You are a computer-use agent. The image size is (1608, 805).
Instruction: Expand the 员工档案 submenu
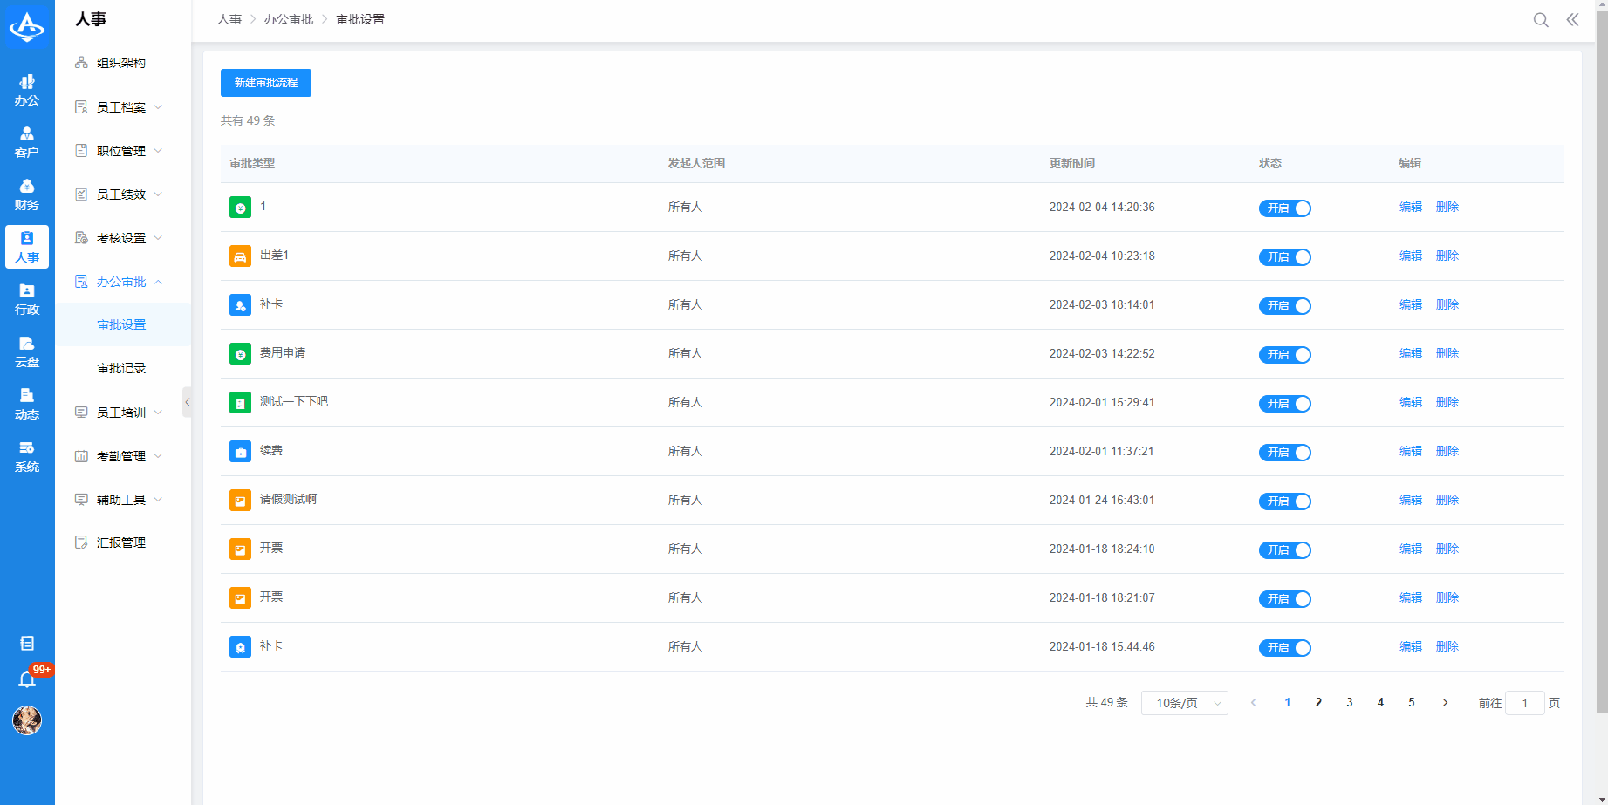click(x=123, y=107)
